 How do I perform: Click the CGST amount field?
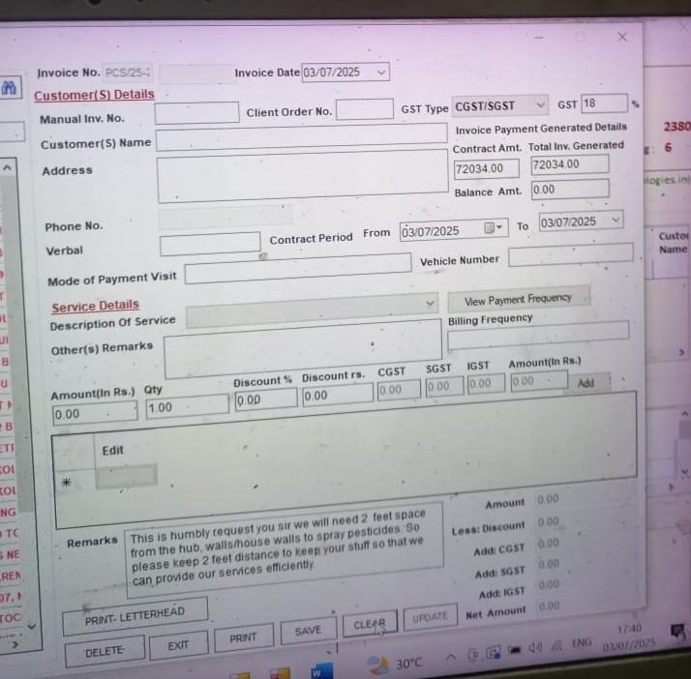click(399, 390)
